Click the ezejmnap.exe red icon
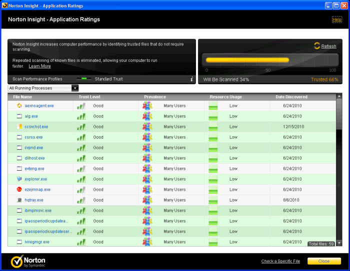Viewport: 350px width, 271px height. [19, 189]
